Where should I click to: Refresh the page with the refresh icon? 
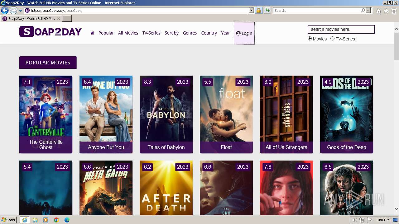coord(267,11)
